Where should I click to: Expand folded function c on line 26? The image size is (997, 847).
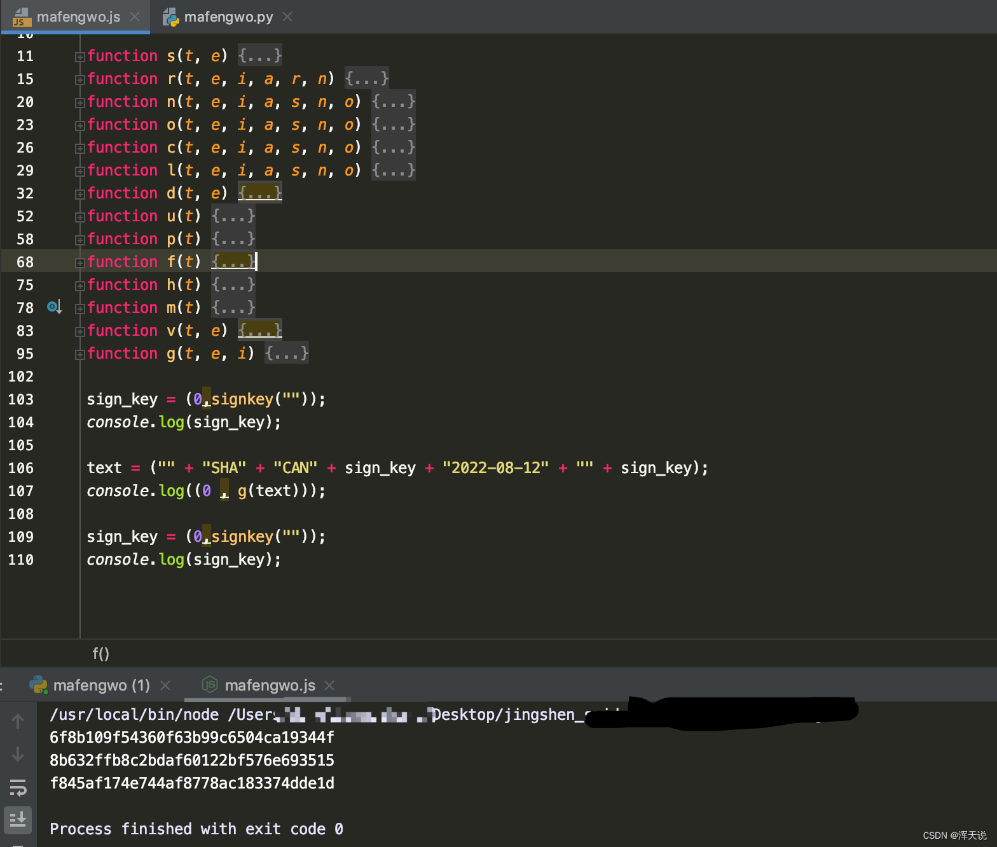[80, 148]
